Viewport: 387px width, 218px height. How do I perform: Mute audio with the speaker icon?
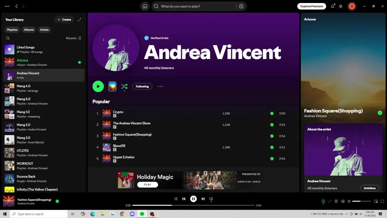click(x=349, y=201)
